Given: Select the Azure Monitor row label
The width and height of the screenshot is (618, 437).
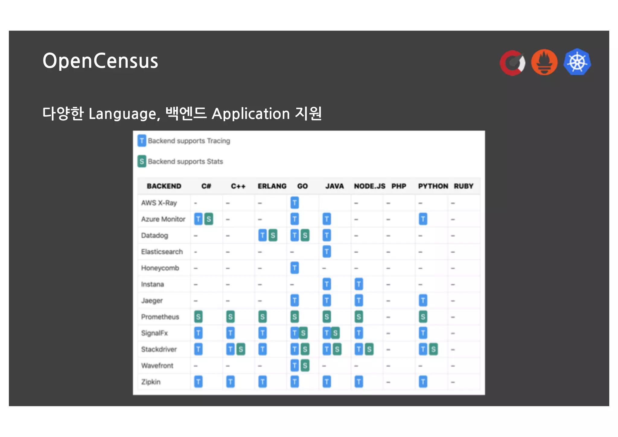Looking at the screenshot, I should [163, 219].
